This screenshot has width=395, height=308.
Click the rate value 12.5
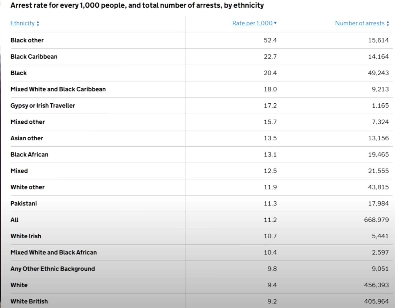click(x=270, y=171)
